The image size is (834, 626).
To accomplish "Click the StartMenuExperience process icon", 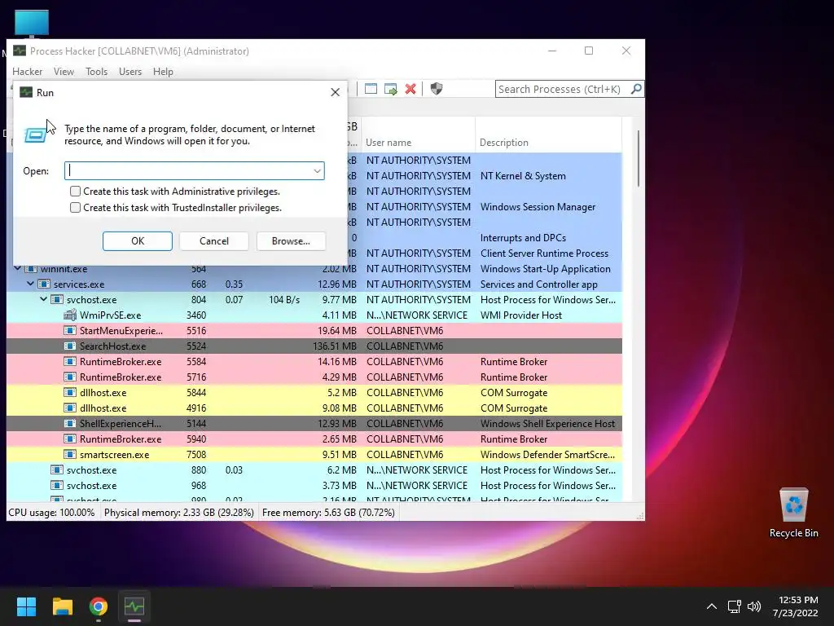I will click(x=70, y=331).
